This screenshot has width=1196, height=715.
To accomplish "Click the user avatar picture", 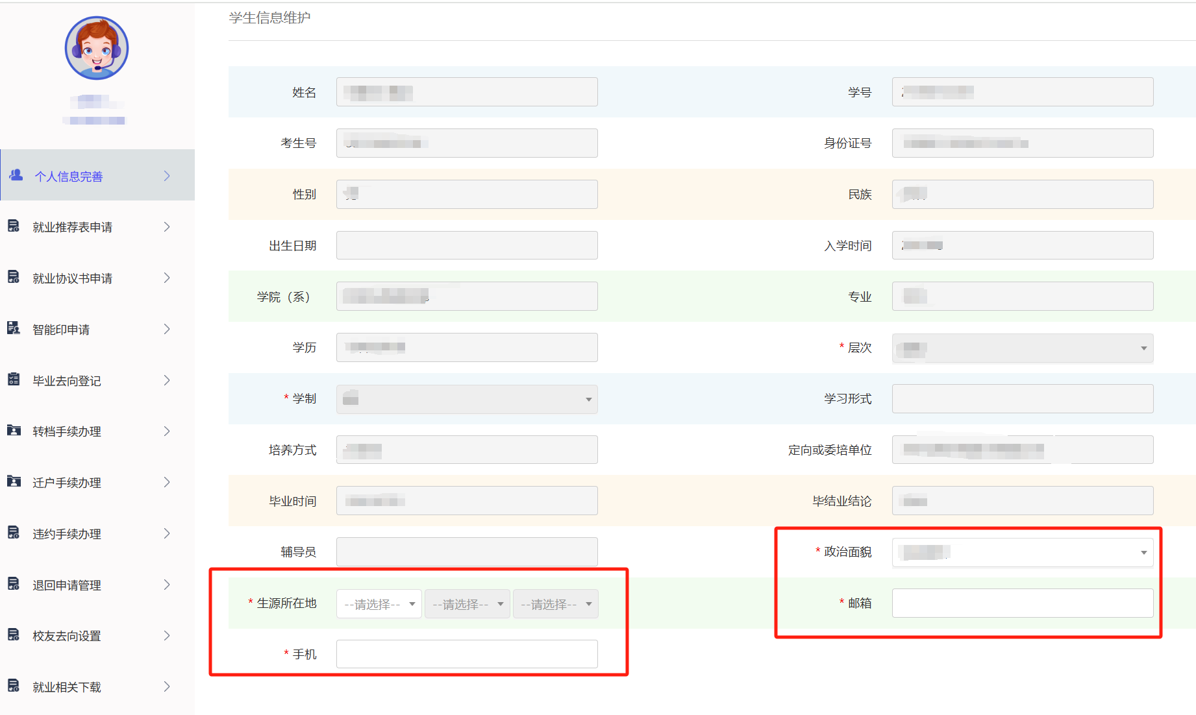I will [x=97, y=49].
